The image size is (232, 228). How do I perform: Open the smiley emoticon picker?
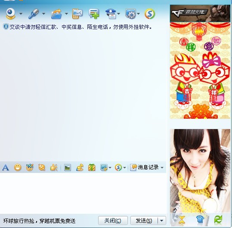18,168
